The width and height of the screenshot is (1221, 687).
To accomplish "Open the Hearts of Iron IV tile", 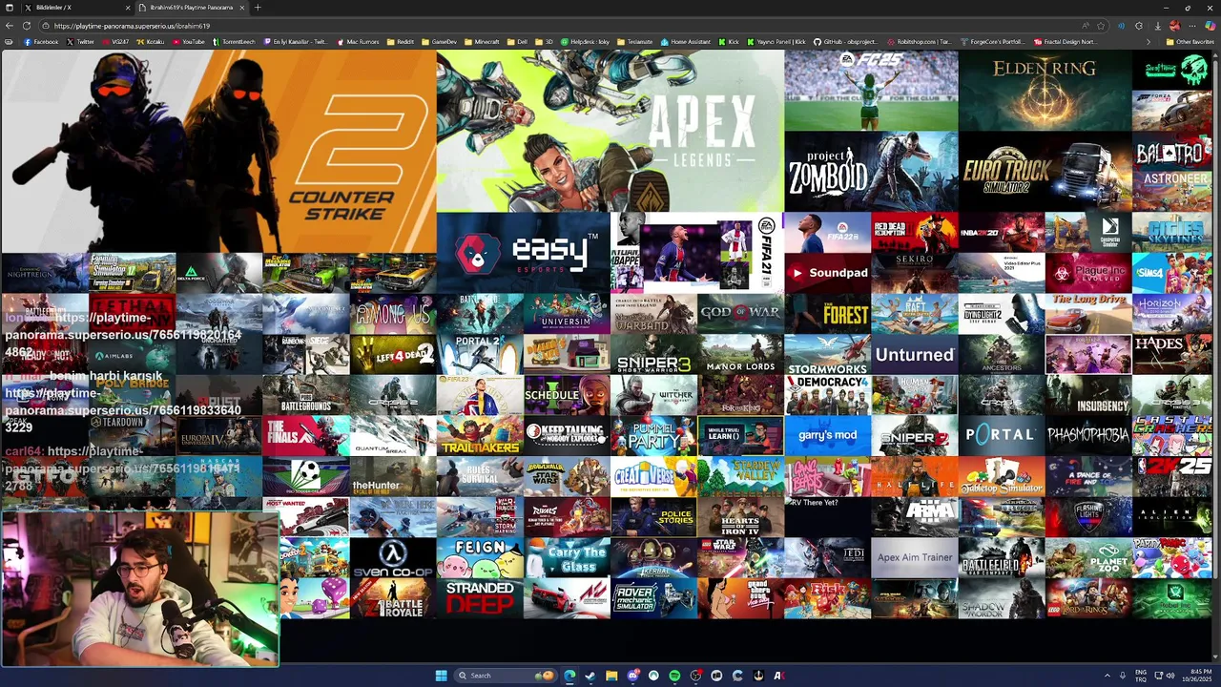I will click(x=740, y=516).
